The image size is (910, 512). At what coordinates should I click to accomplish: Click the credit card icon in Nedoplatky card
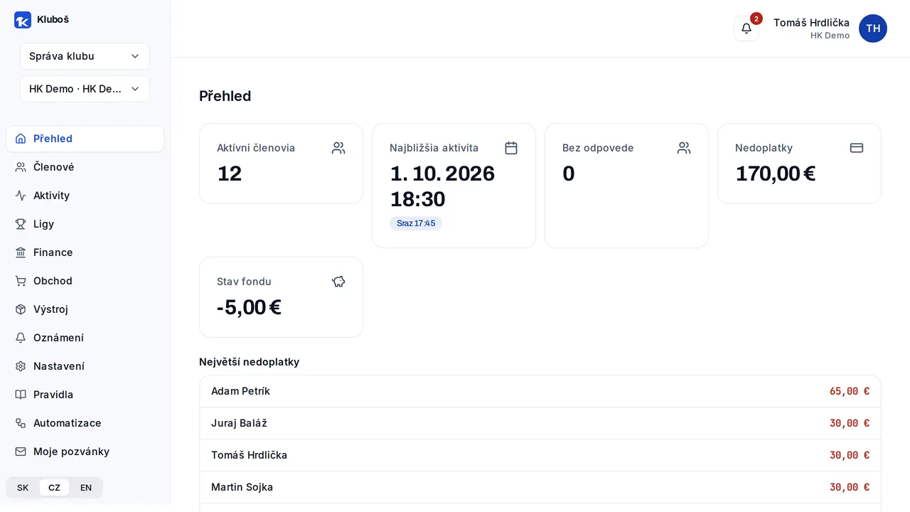857,148
